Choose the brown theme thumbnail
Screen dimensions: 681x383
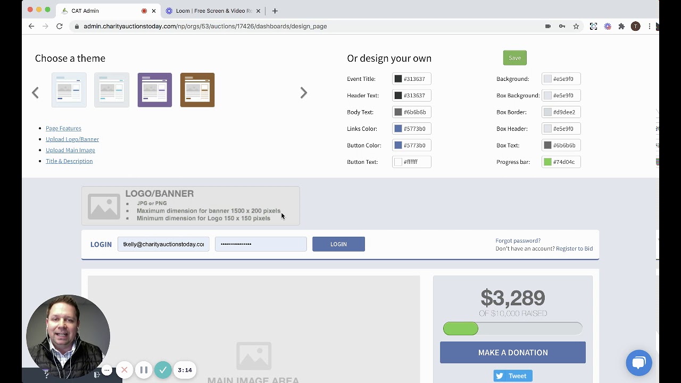[x=197, y=90]
